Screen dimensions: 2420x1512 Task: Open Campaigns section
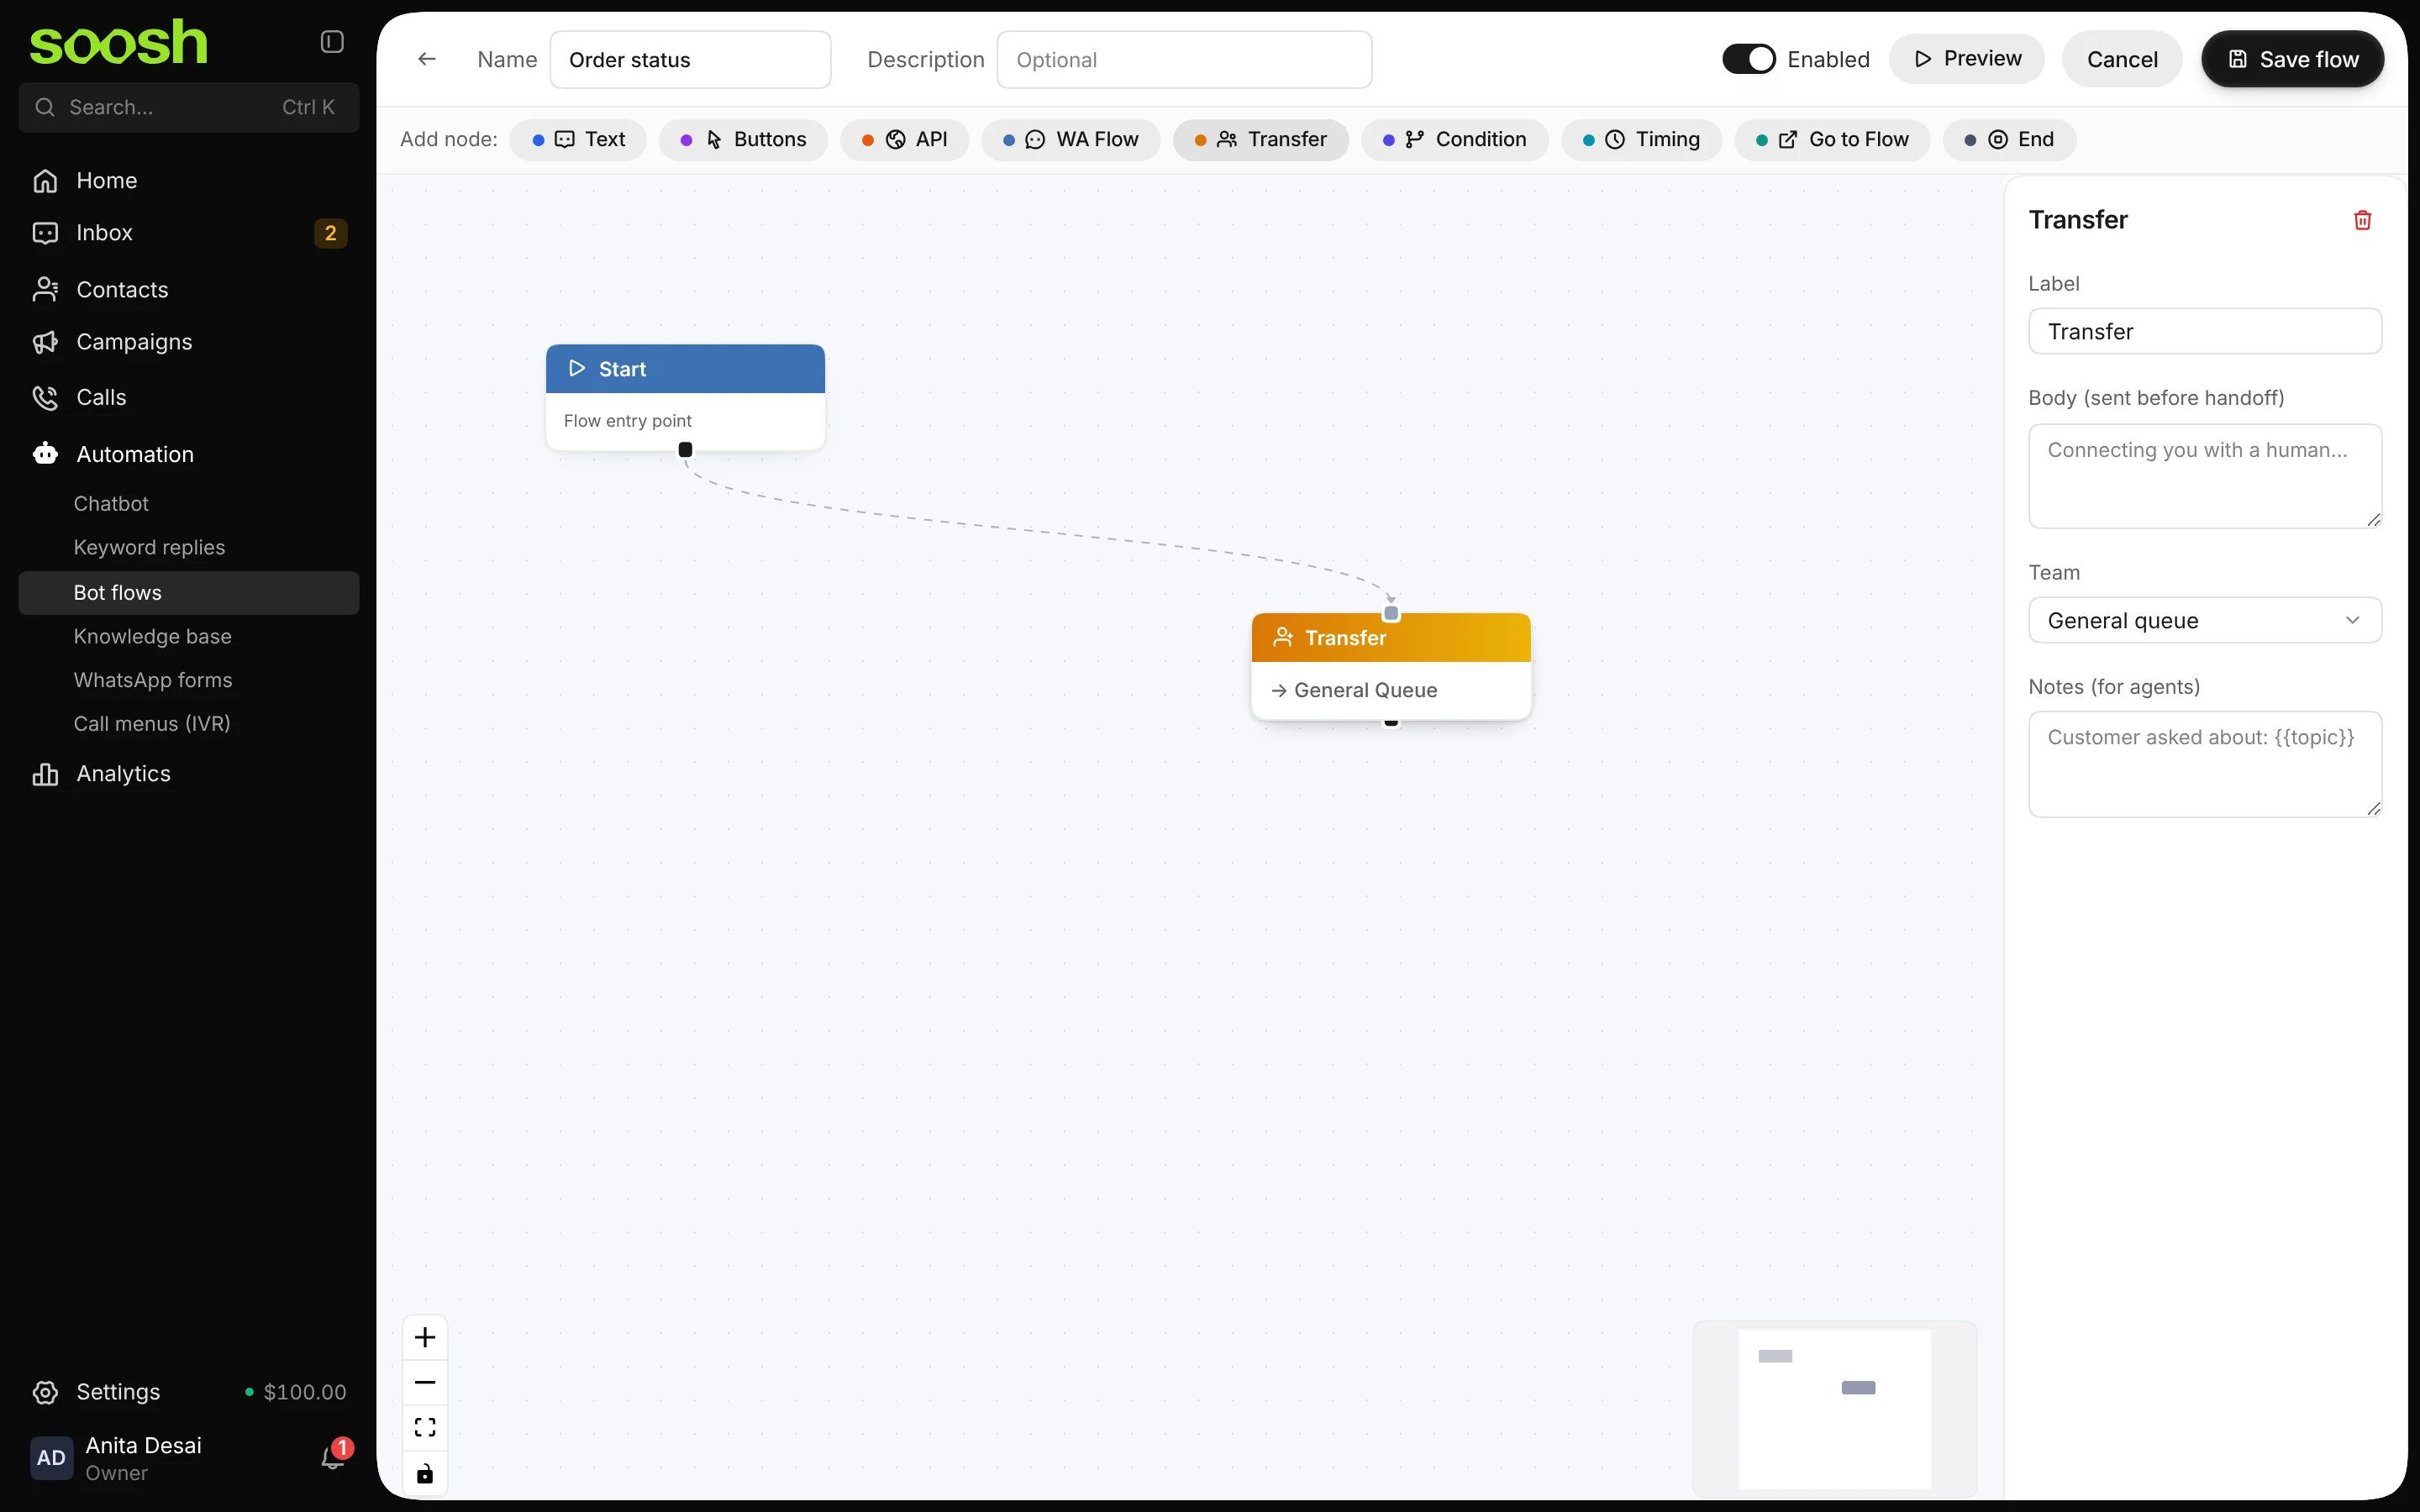point(189,342)
